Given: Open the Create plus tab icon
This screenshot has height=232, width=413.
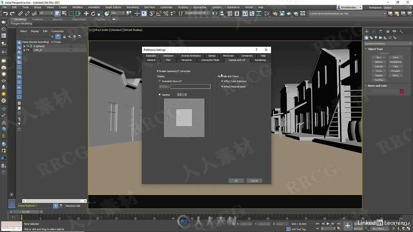Looking at the screenshot, I should (367, 32).
